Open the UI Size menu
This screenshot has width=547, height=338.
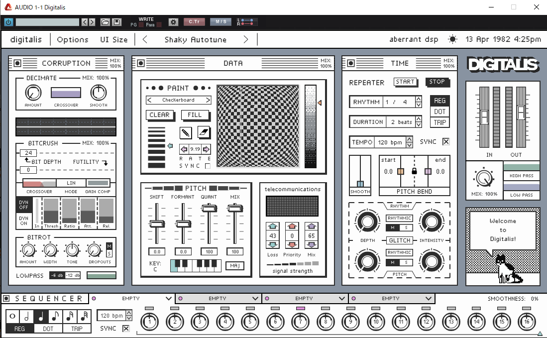(113, 39)
